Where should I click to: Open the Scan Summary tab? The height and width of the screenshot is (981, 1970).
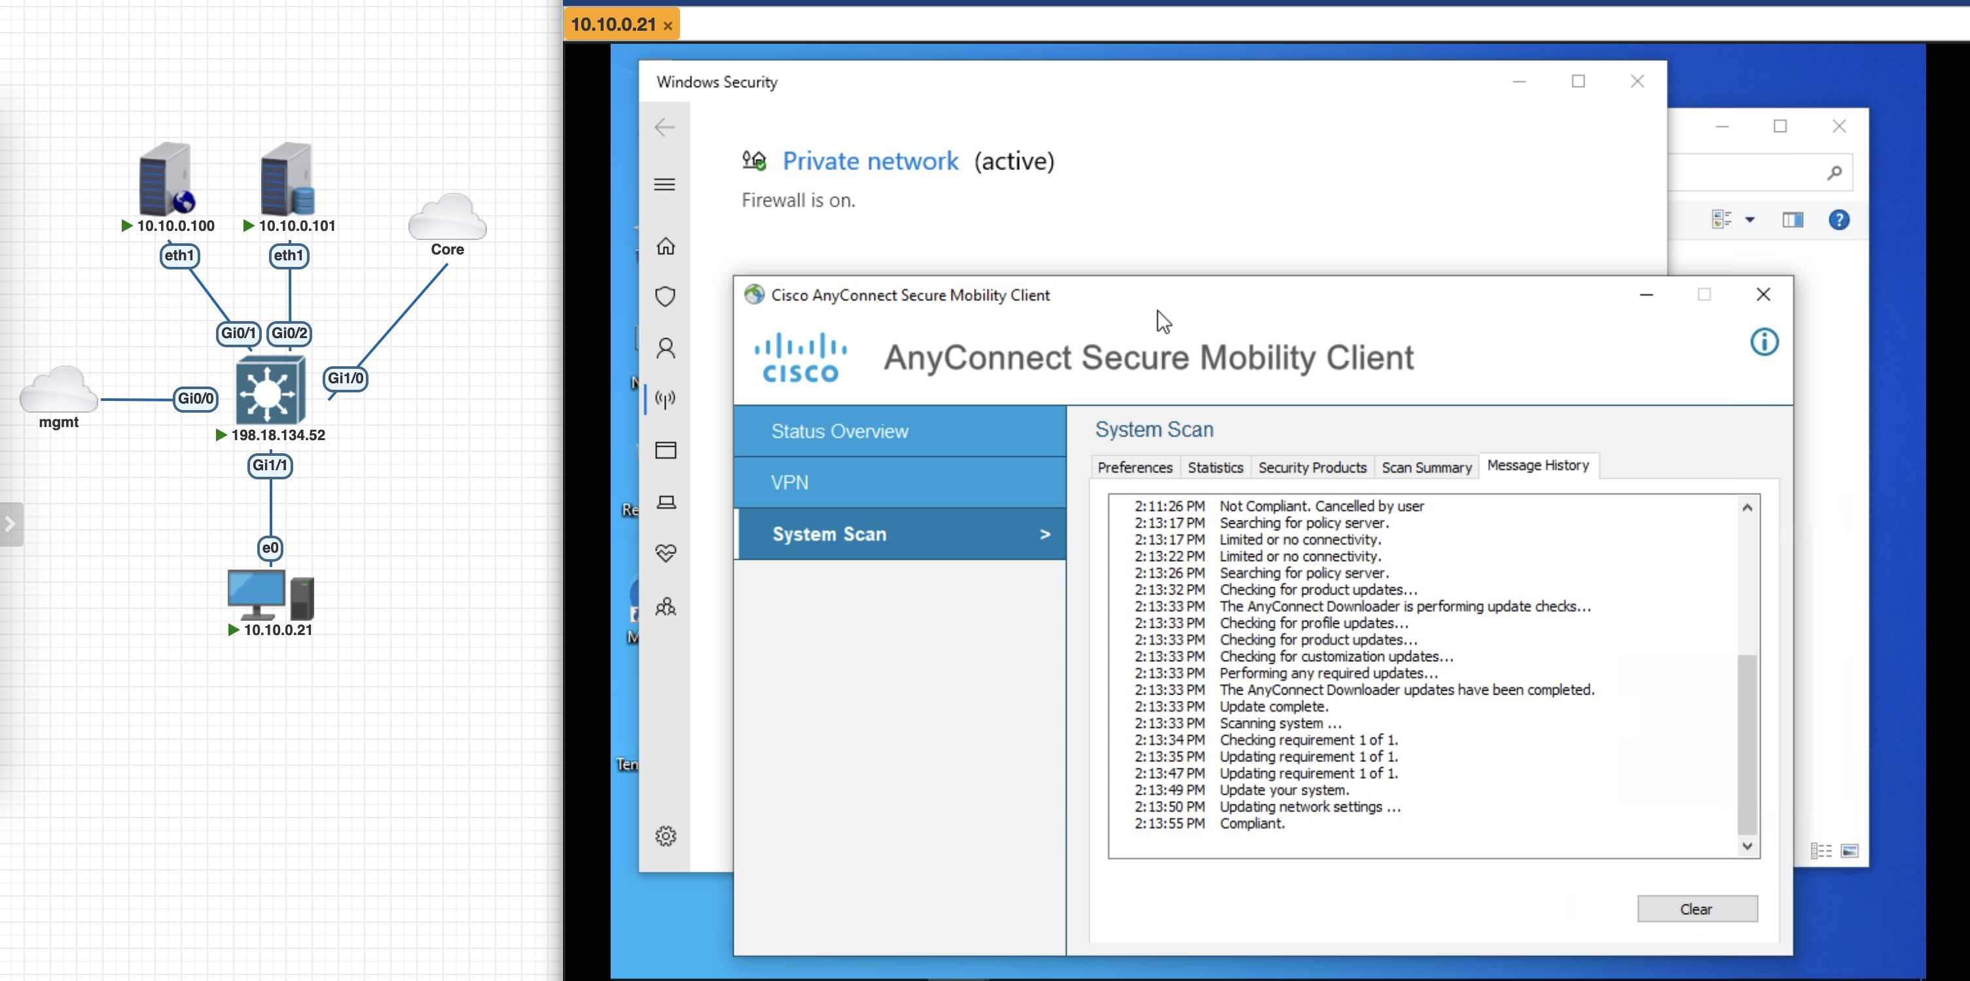(x=1425, y=468)
